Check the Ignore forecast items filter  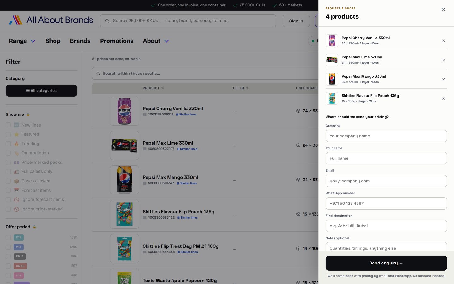pyautogui.click(x=8, y=200)
